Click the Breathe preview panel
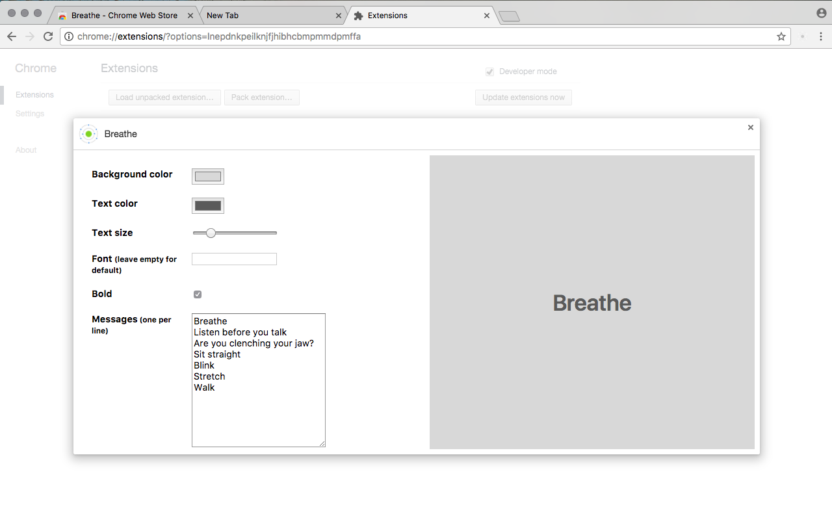The width and height of the screenshot is (832, 520). point(592,302)
